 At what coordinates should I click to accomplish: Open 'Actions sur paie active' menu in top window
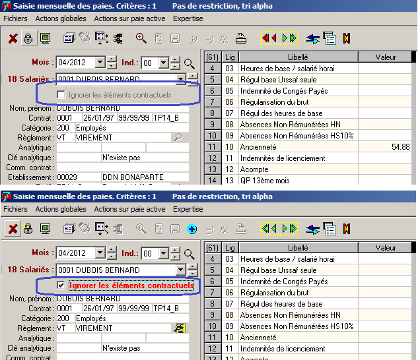129,18
